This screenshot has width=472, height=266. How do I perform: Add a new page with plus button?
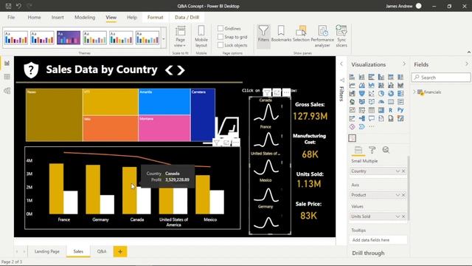(x=120, y=251)
